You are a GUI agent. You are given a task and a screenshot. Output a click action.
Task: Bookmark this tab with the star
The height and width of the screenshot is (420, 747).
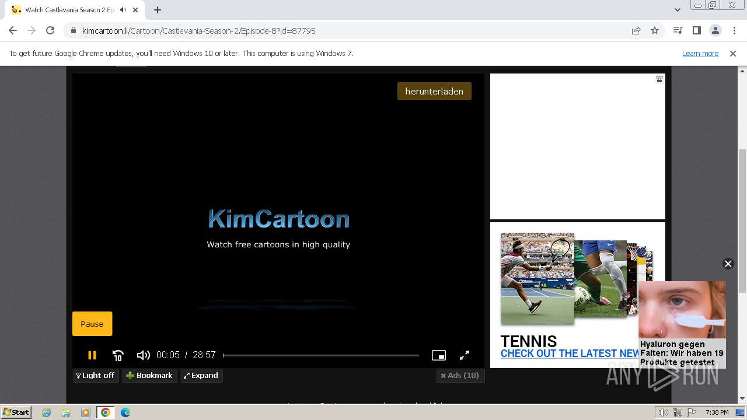(655, 31)
